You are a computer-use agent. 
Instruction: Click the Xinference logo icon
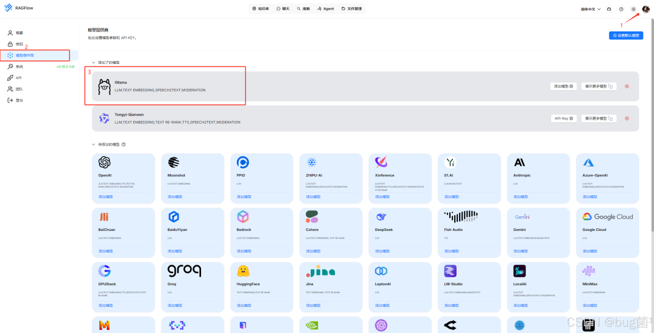(381, 162)
